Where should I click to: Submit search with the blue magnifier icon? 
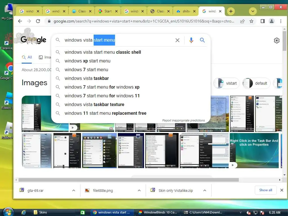pyautogui.click(x=202, y=40)
